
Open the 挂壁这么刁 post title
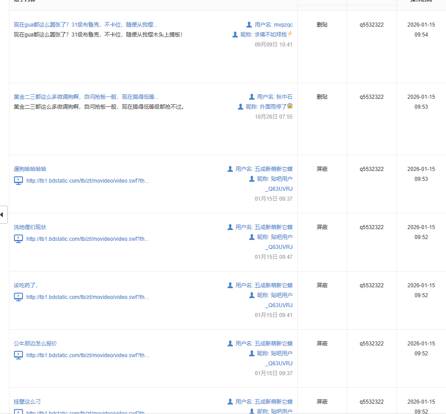click(x=27, y=402)
